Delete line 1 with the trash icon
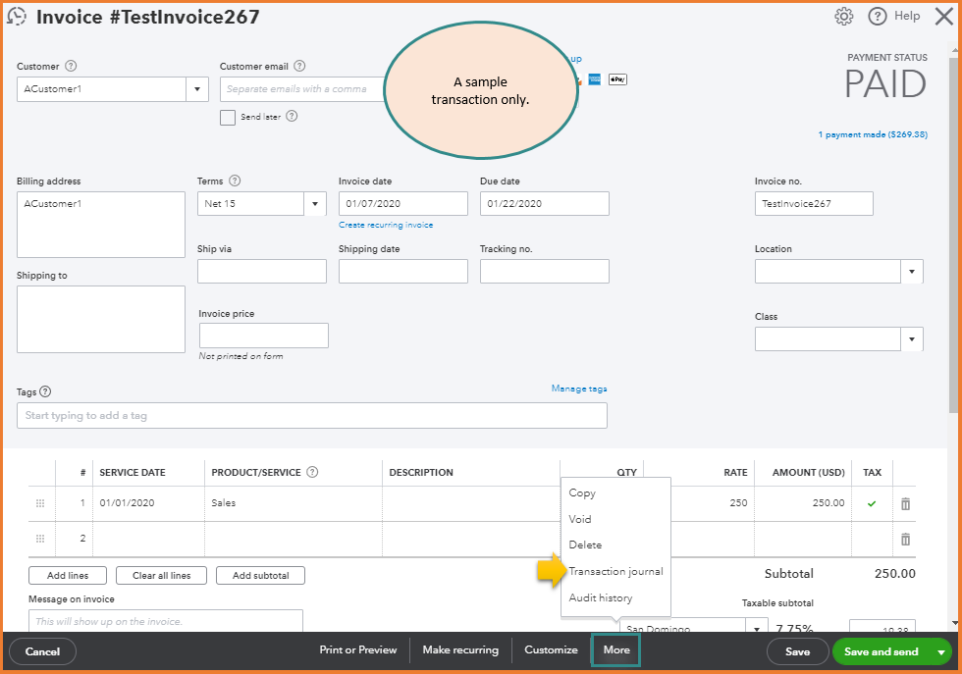 pyautogui.click(x=905, y=504)
